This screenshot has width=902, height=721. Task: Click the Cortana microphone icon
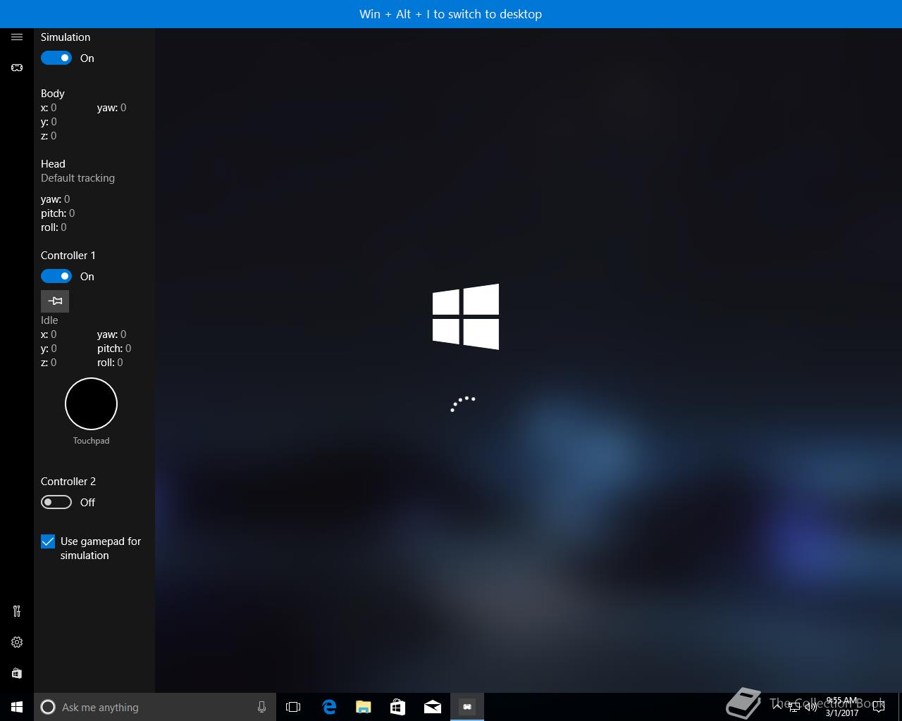tap(261, 707)
